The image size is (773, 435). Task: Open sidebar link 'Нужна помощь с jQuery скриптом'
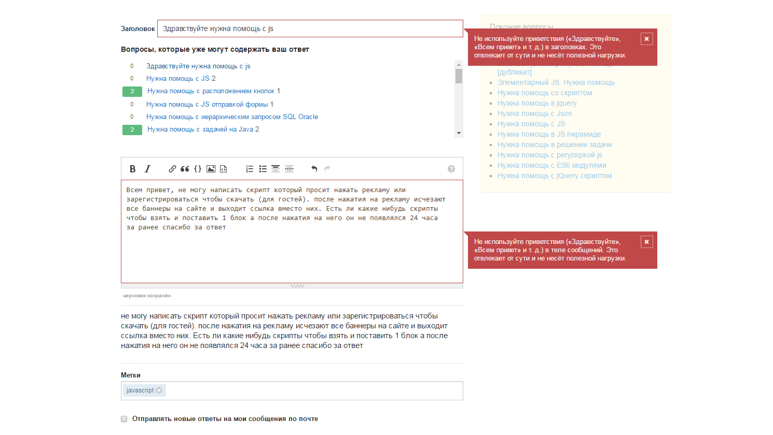(x=555, y=176)
